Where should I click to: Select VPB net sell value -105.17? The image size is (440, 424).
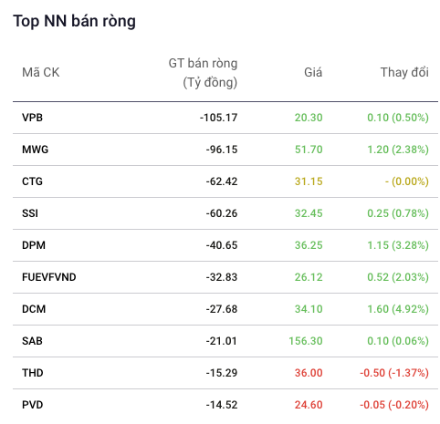[x=218, y=118]
